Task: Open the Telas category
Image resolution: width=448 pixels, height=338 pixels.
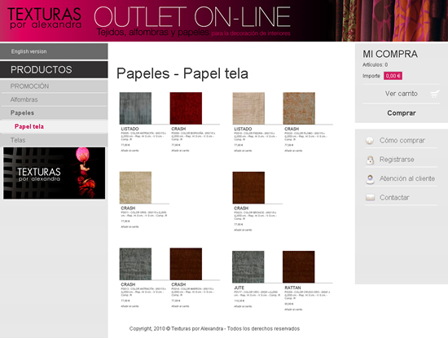Action: (54, 140)
